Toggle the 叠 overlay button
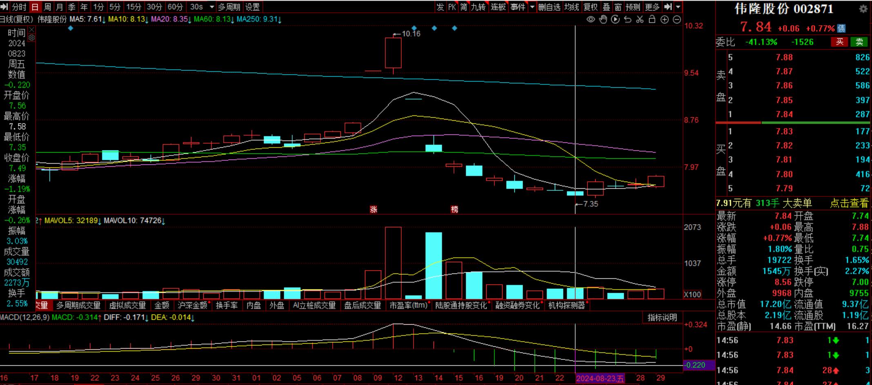The image size is (872, 385). point(606,7)
